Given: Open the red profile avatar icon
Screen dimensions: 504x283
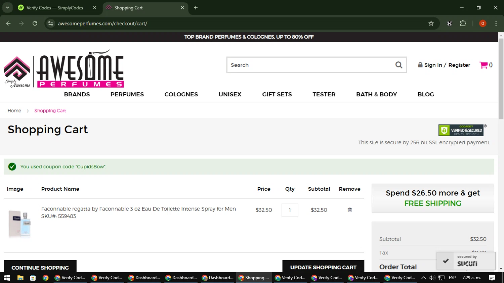Looking at the screenshot, I should pos(482,23).
